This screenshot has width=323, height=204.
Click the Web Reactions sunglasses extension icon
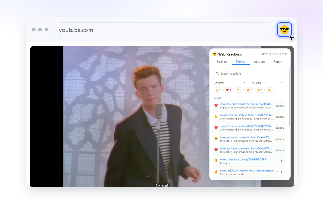tap(285, 30)
